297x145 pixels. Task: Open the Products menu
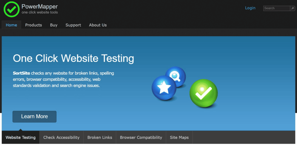click(x=34, y=25)
